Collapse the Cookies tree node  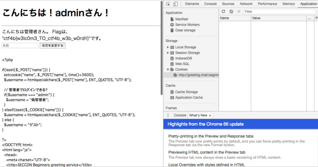pyautogui.click(x=168, y=69)
